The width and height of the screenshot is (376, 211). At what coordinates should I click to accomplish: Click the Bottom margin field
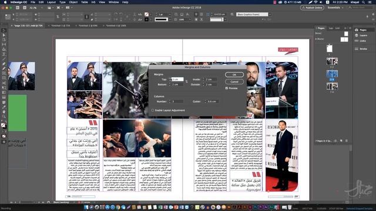click(177, 84)
